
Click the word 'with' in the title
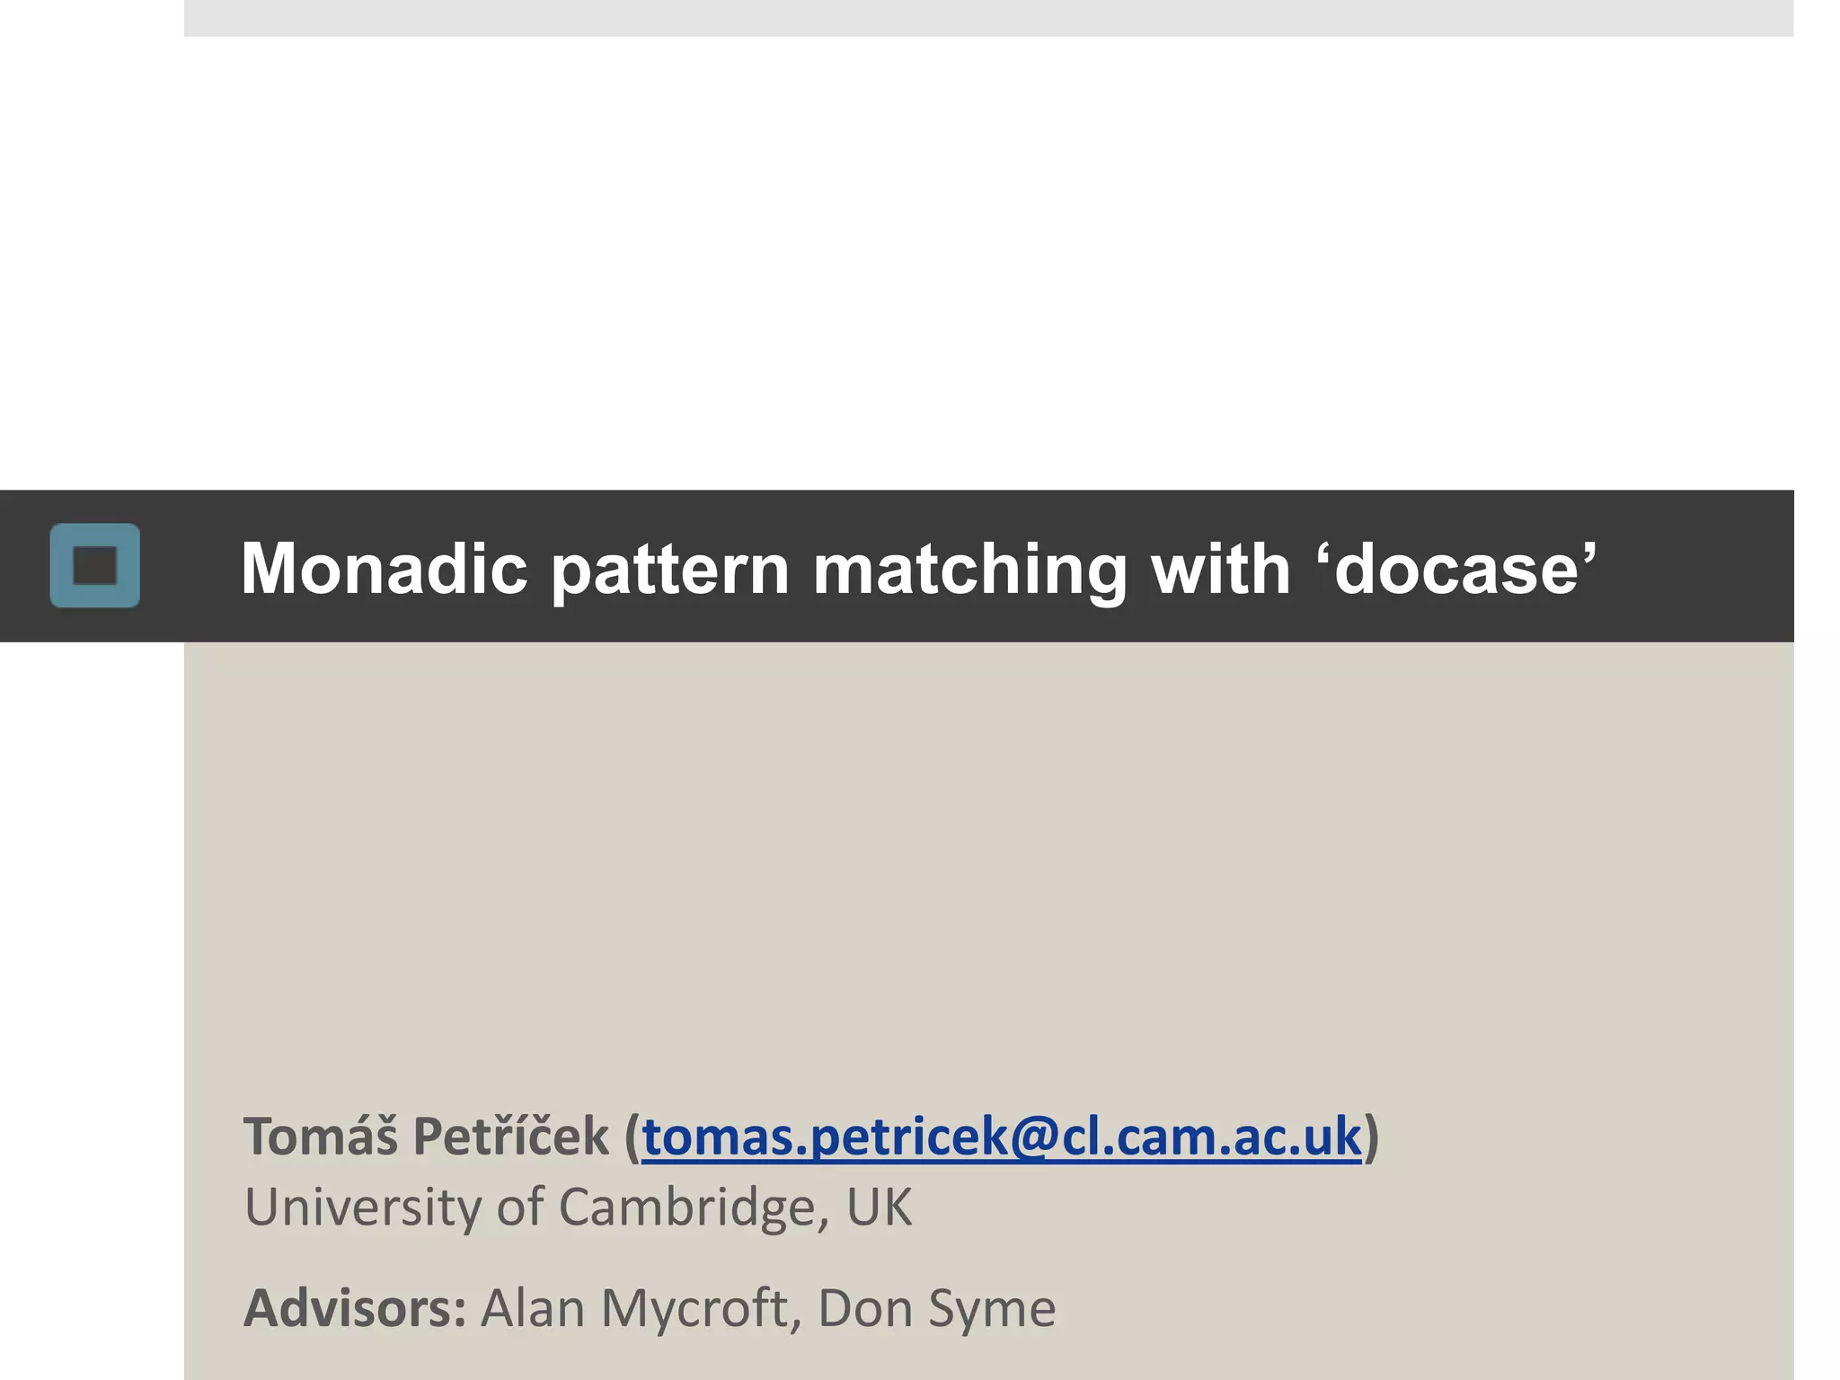click(x=1220, y=568)
